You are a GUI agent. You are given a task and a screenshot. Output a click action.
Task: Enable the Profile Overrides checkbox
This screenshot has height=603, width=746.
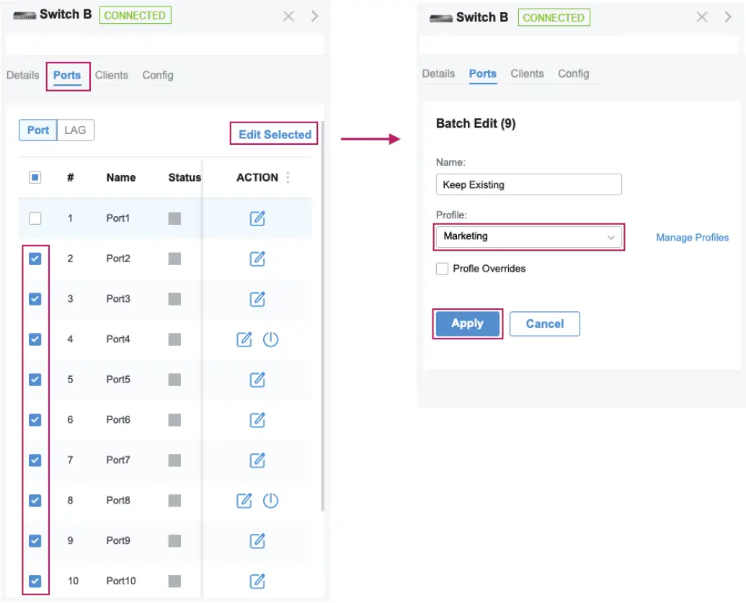click(x=443, y=269)
